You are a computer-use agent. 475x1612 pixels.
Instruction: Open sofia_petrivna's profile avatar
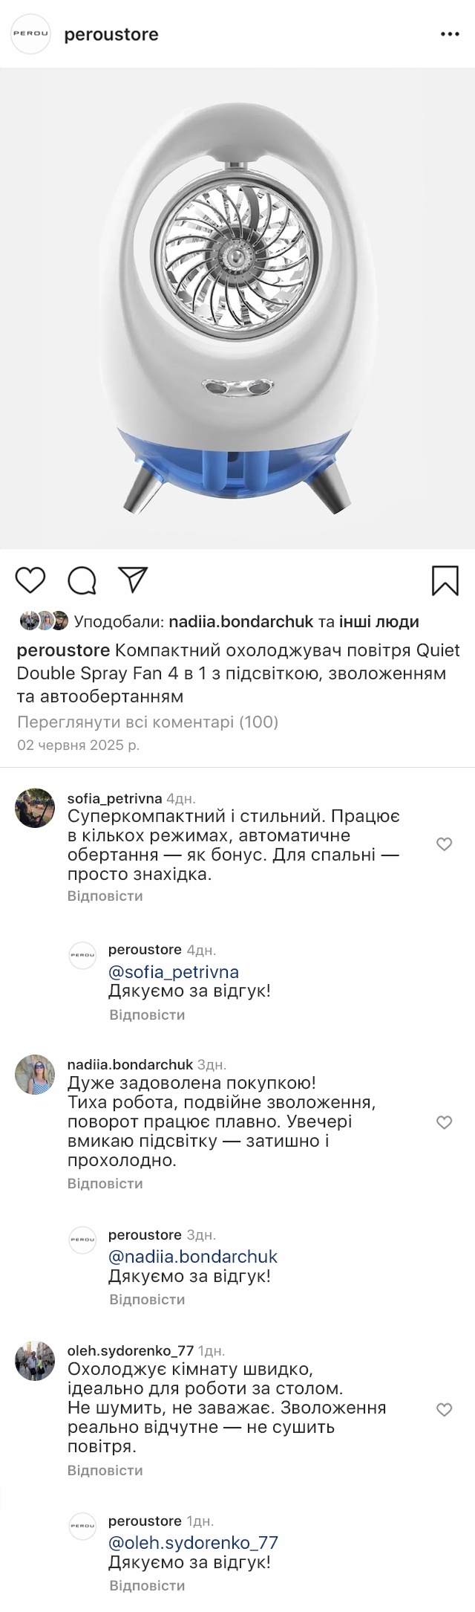coord(35,808)
